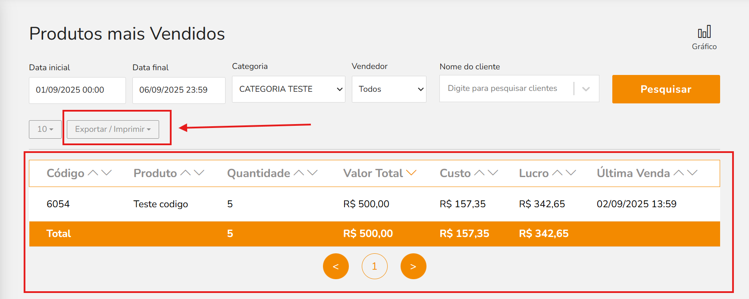Sort Produto column ascending arrow

point(185,173)
